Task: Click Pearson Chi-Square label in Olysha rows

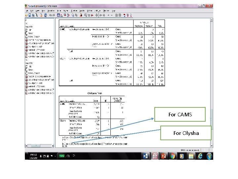Action: pyautogui.click(x=77, y=121)
